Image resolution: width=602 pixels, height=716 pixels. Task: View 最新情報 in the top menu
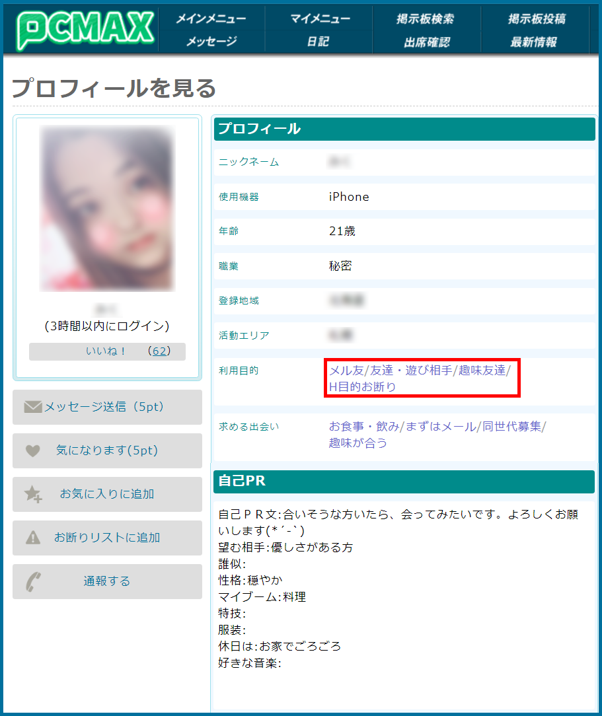pos(534,42)
